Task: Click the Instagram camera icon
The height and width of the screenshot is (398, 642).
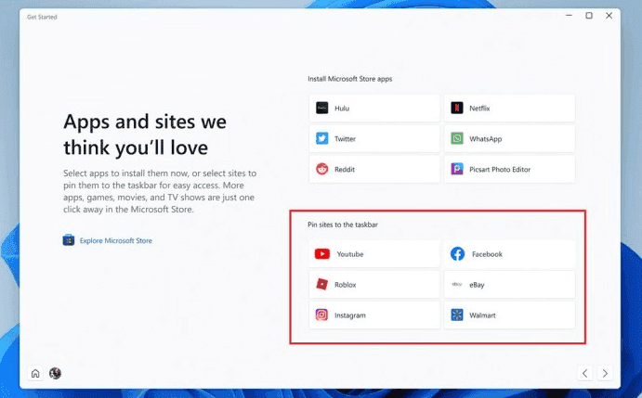Action: pyautogui.click(x=321, y=315)
